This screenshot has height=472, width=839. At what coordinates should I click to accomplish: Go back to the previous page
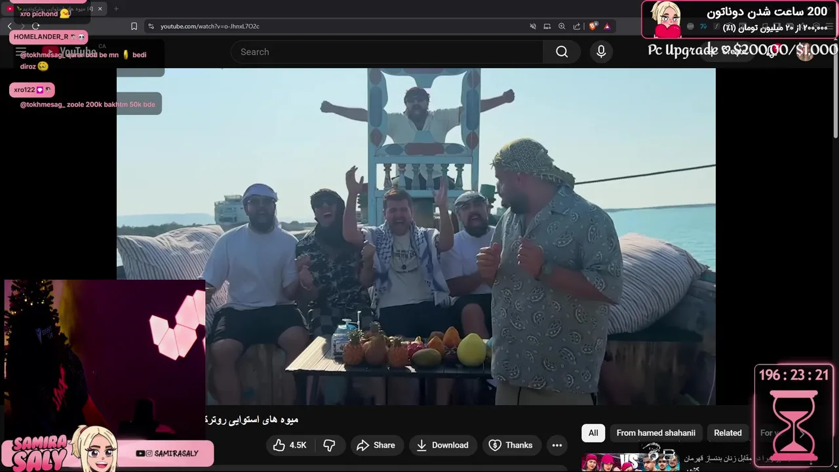(9, 26)
